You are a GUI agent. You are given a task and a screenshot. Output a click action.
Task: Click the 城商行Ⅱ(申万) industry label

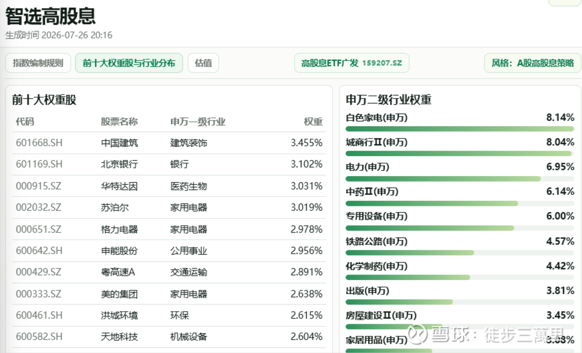(376, 142)
